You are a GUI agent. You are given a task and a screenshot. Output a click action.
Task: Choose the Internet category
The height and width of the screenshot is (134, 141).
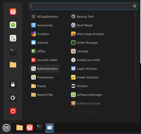(45, 43)
